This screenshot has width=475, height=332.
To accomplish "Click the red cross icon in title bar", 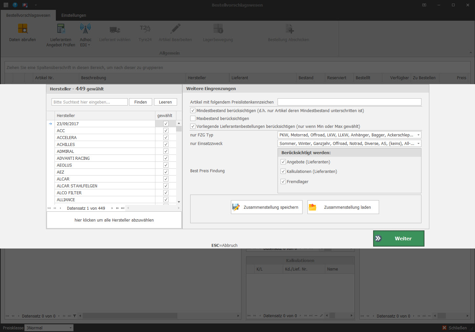I will coord(25,5).
